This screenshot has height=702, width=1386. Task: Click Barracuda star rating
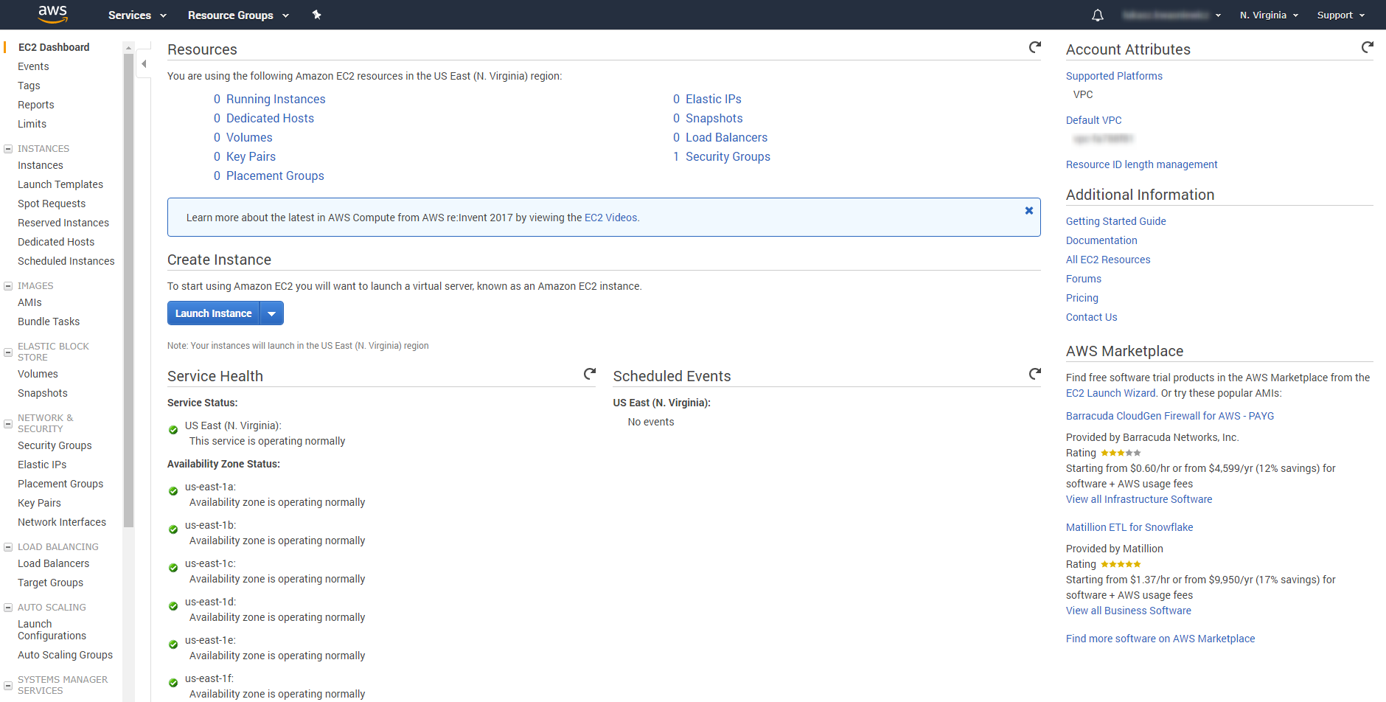[1121, 453]
